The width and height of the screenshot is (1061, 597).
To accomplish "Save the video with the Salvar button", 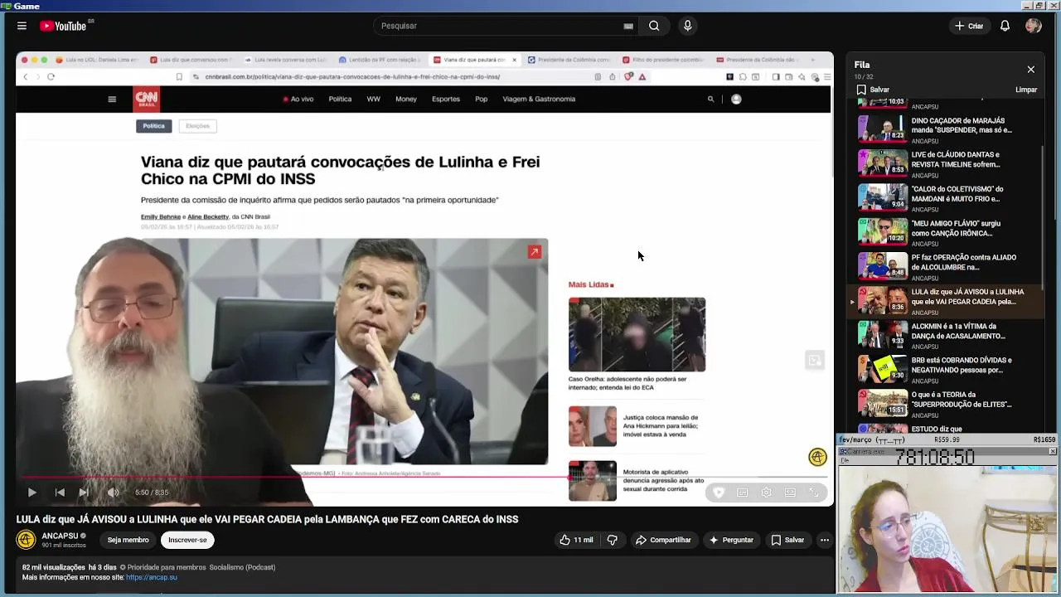I will coord(787,540).
